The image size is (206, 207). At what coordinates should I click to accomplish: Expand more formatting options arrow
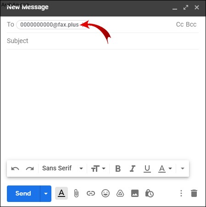tap(183, 169)
